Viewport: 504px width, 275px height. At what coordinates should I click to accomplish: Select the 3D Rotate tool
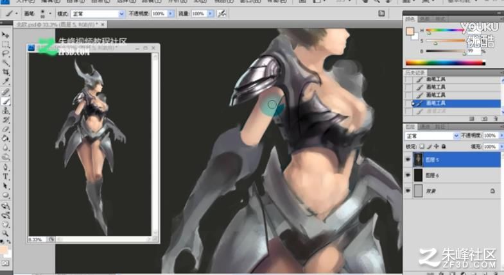click(5, 206)
